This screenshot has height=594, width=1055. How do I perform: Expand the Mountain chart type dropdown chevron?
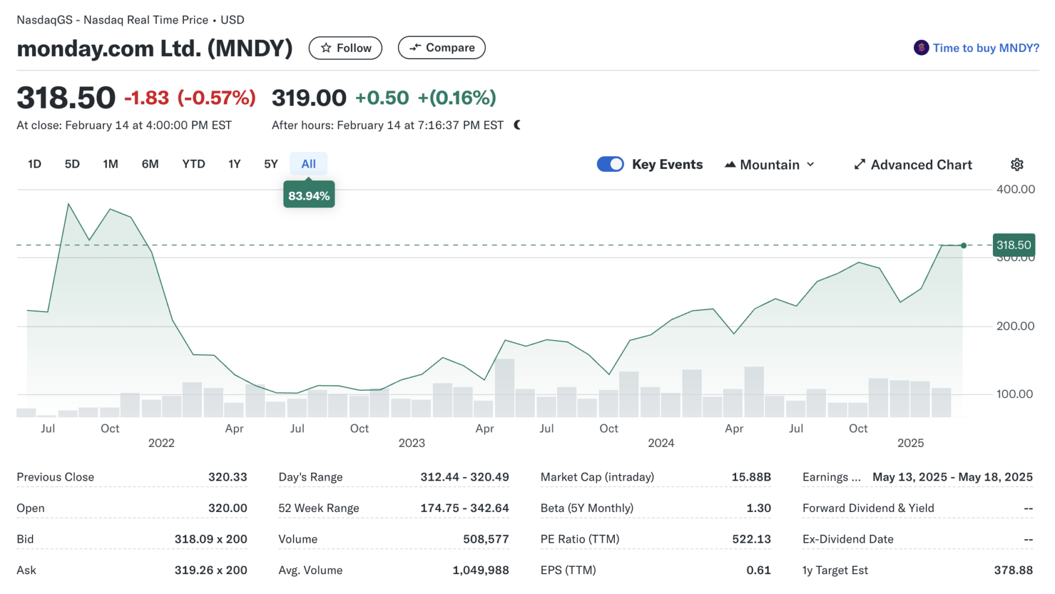811,165
